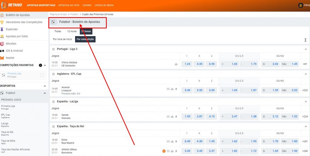Collapse the Inglaterra - EFL Cup section
This screenshot has height=156, width=310.
click(306, 74)
